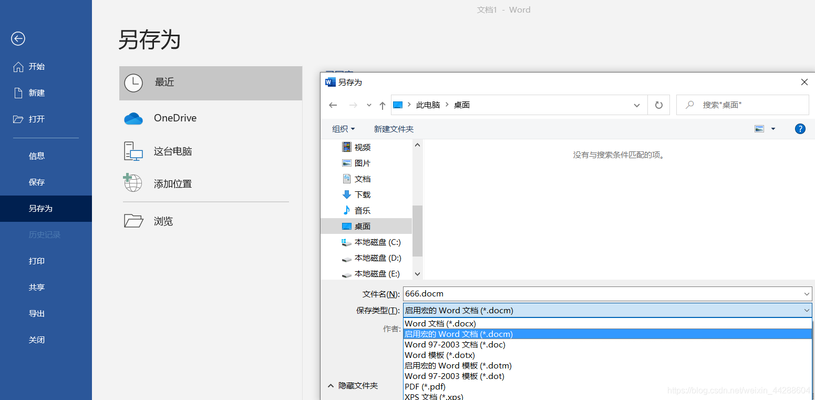Click the open folder icon beside 打开
This screenshot has width=815, height=400.
(18, 119)
